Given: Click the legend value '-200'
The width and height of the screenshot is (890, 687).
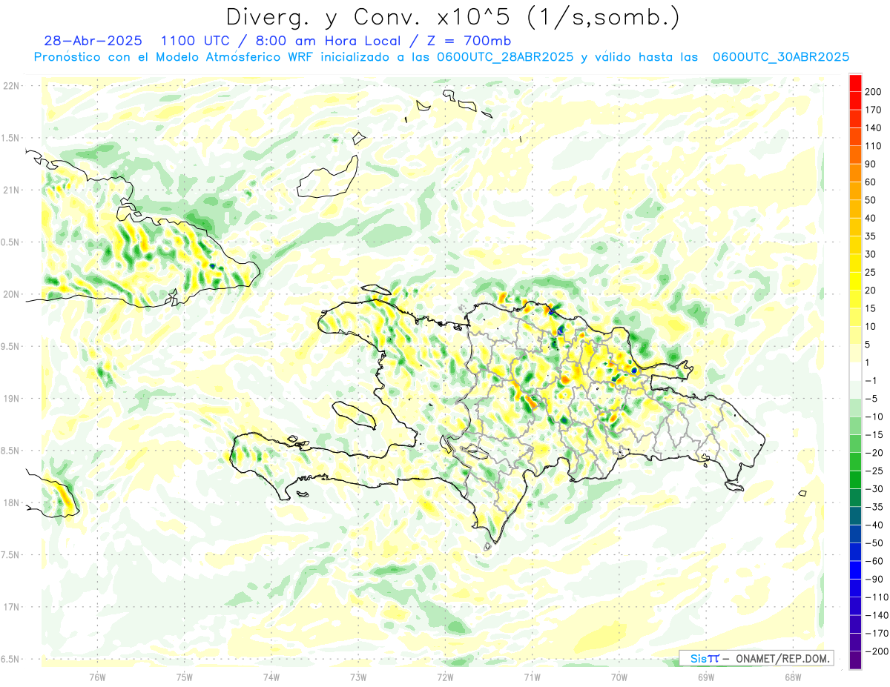Looking at the screenshot, I should tap(875, 652).
